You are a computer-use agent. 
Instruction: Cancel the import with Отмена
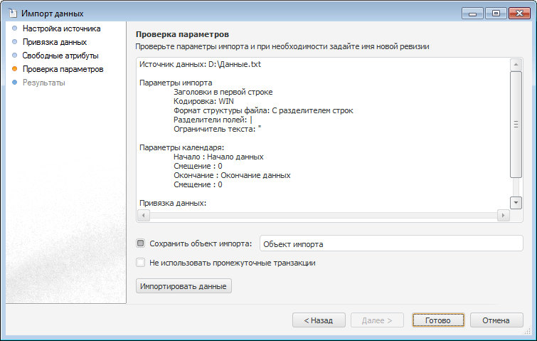point(496,320)
